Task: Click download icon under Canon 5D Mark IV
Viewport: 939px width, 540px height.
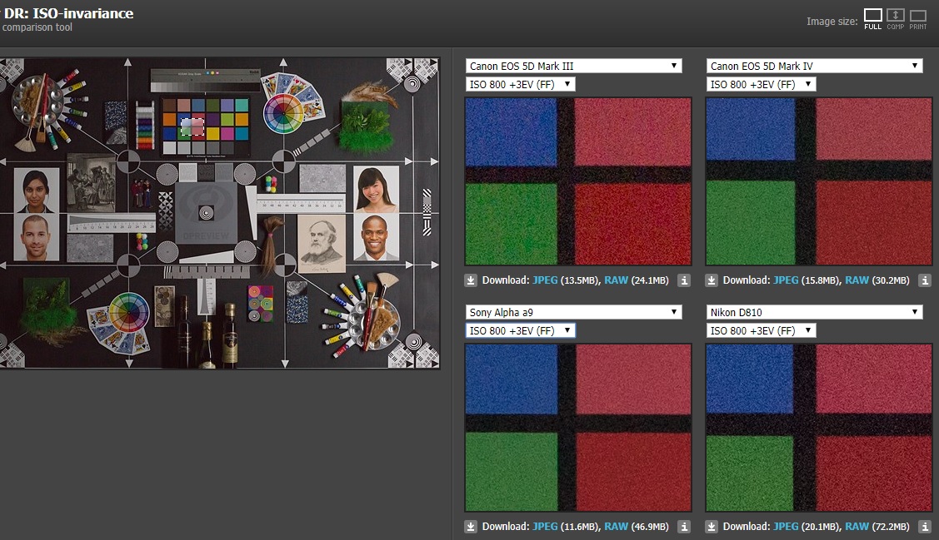Action: coord(712,280)
